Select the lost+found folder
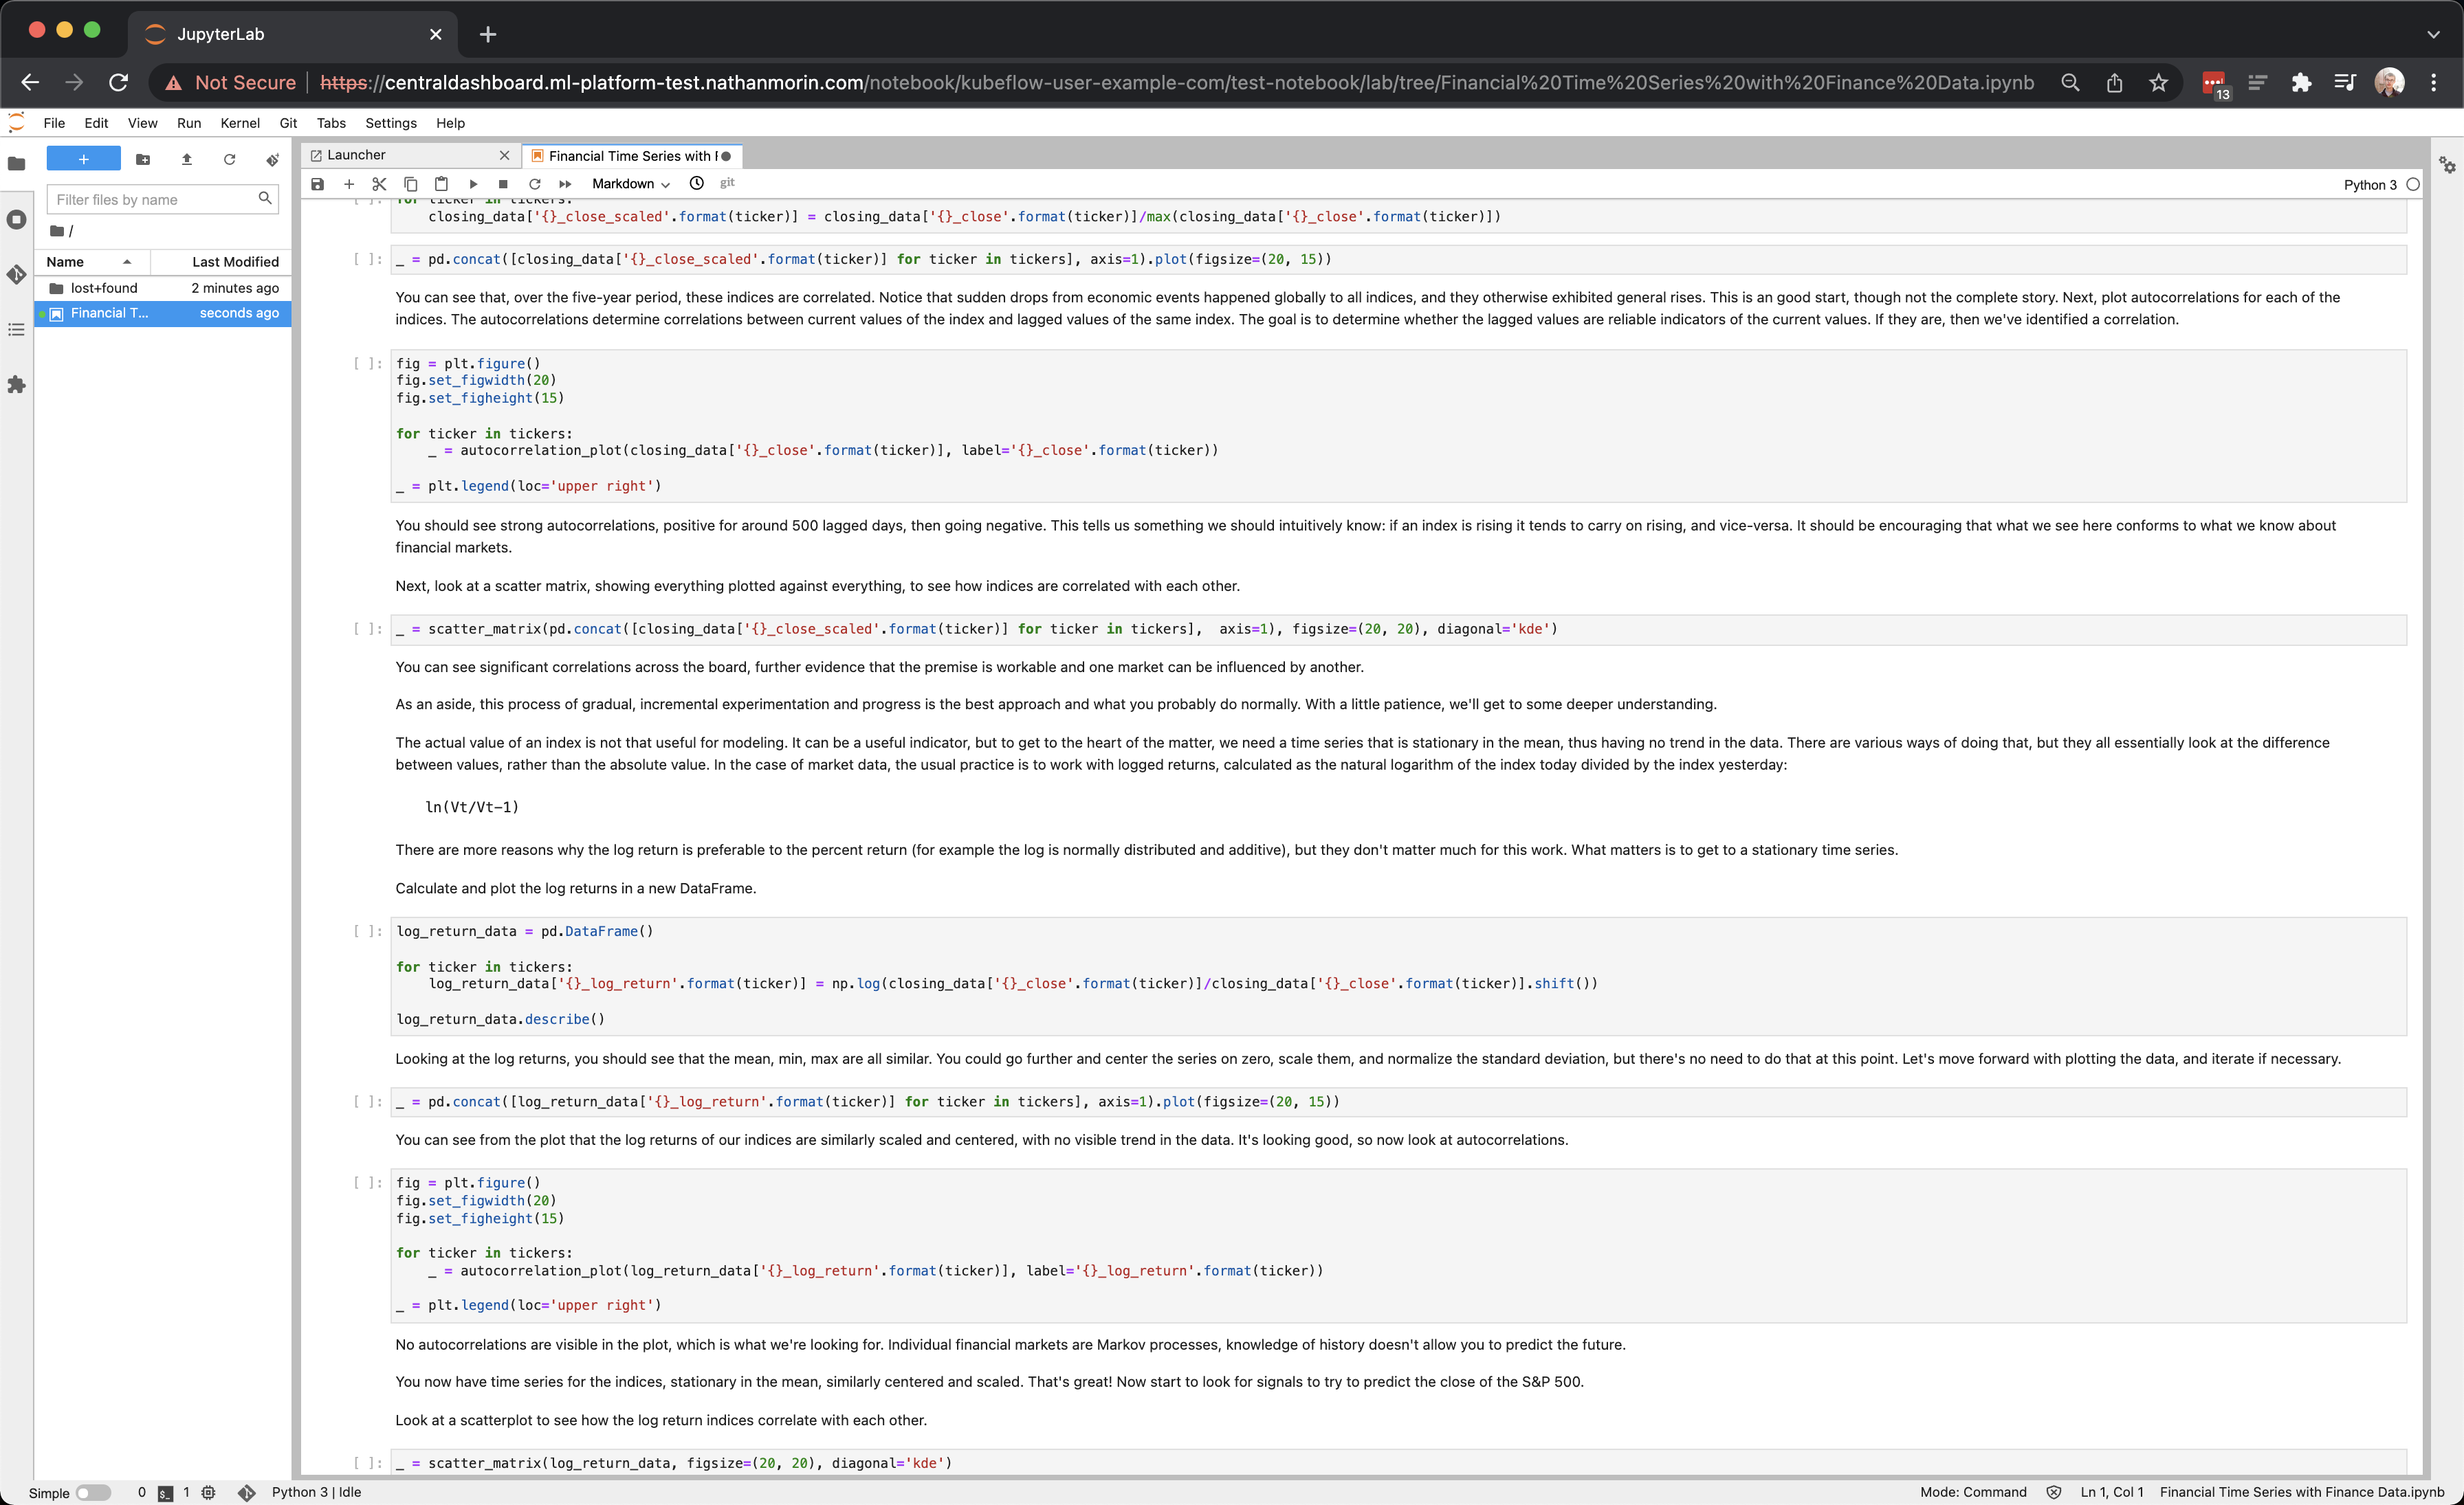 coord(163,288)
